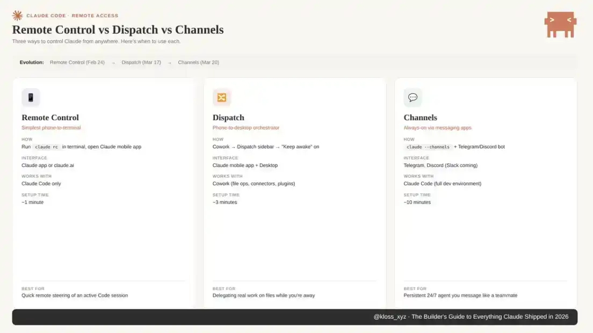Click the Channels card heading
593x333 pixels.
coord(420,118)
